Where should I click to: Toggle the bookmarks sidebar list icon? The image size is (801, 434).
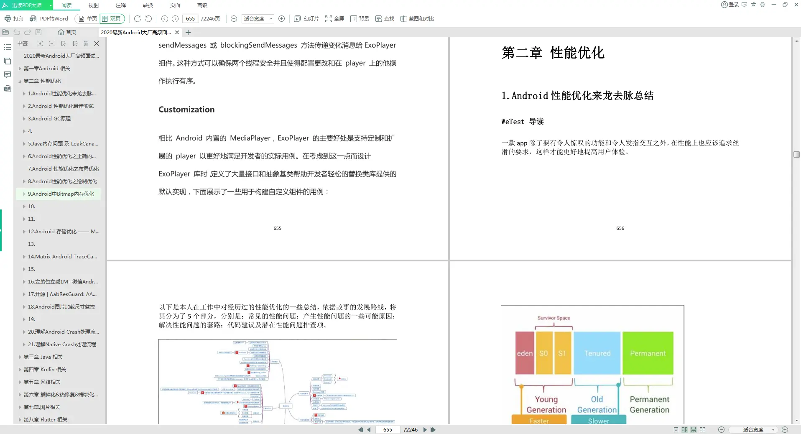click(x=8, y=47)
